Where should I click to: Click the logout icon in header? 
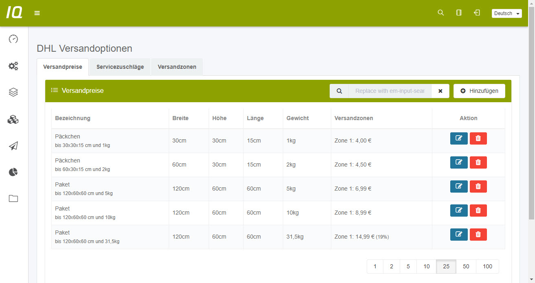point(477,13)
